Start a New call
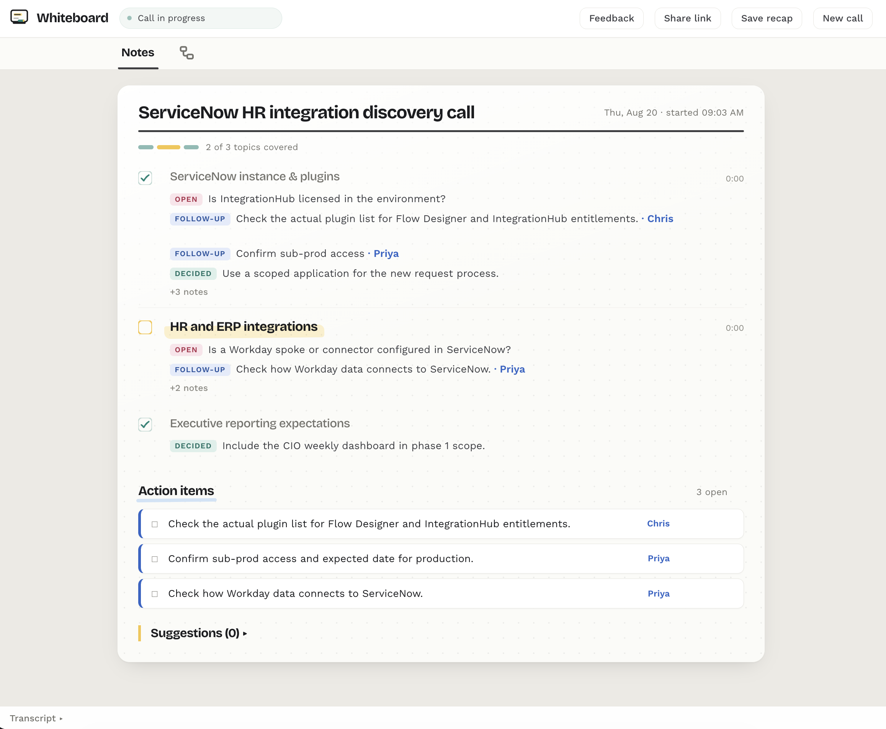This screenshot has height=729, width=886. point(842,18)
